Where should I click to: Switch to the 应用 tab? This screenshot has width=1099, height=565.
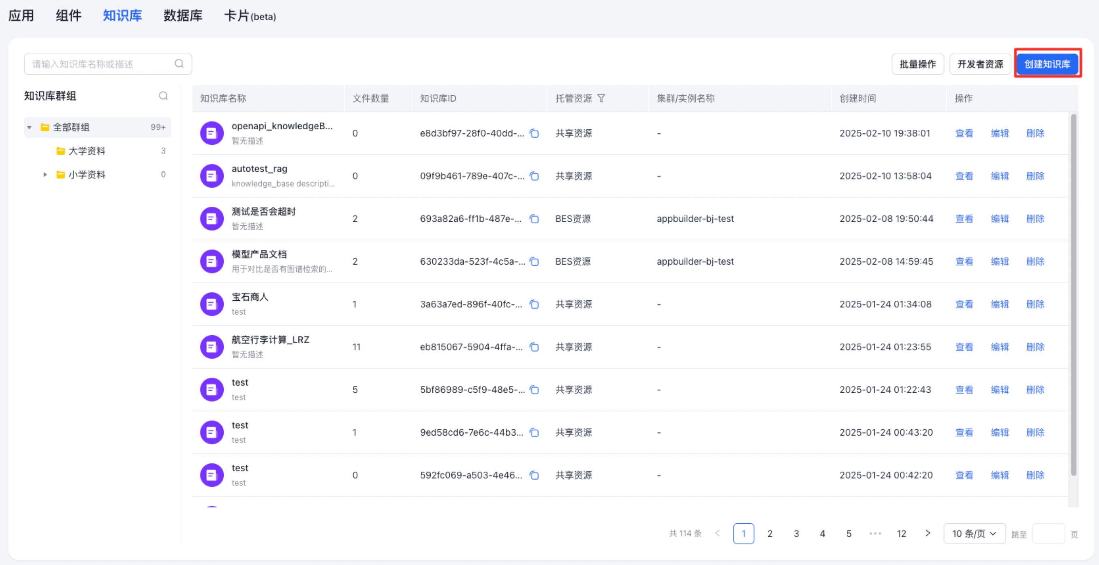[x=21, y=16]
